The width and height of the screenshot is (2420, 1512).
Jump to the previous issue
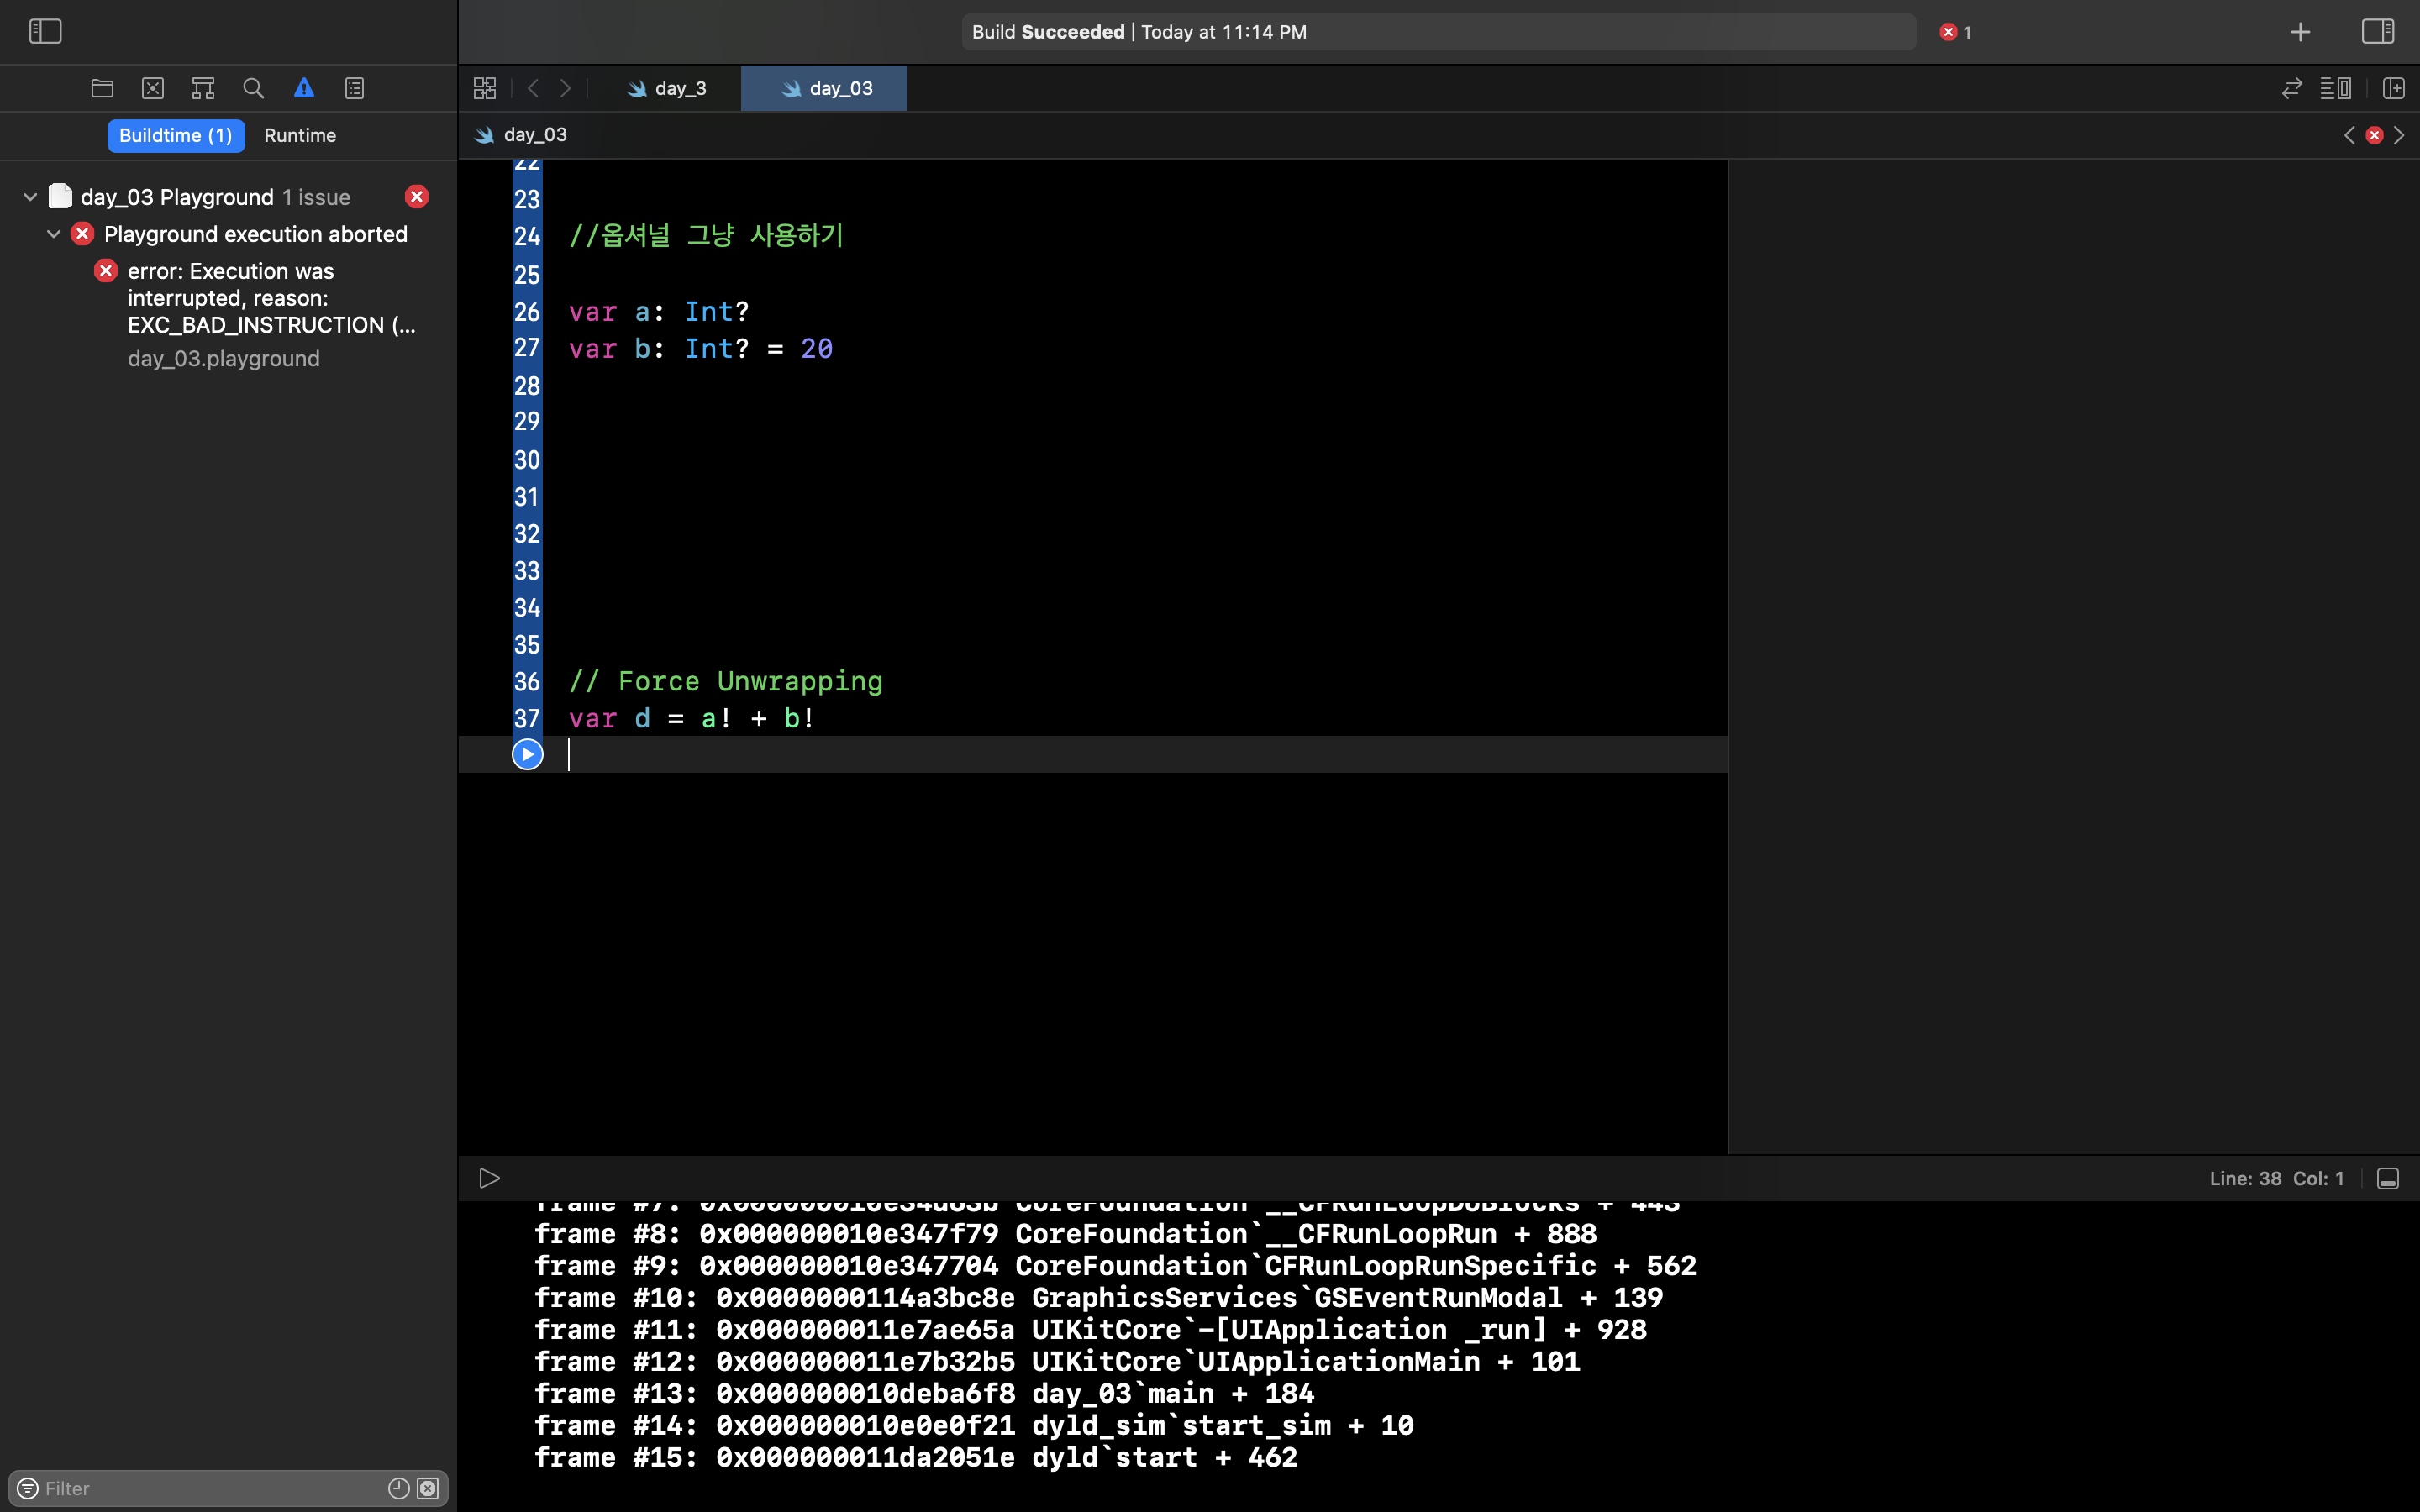tap(2349, 135)
